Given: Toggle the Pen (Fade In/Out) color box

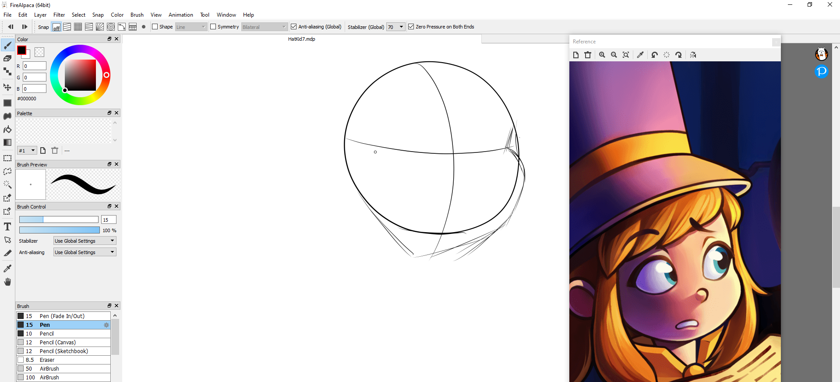Looking at the screenshot, I should 21,316.
